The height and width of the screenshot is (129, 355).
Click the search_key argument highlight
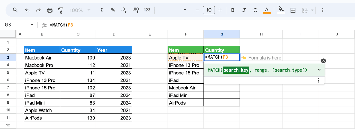(236, 70)
